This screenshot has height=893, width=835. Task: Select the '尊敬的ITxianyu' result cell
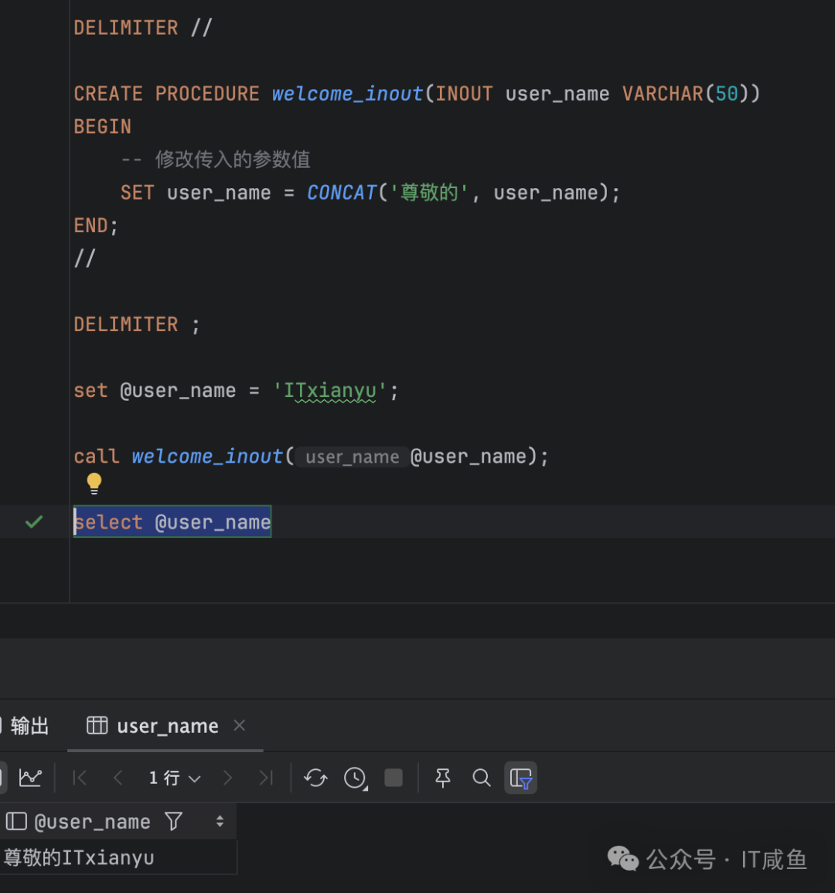pyautogui.click(x=118, y=857)
